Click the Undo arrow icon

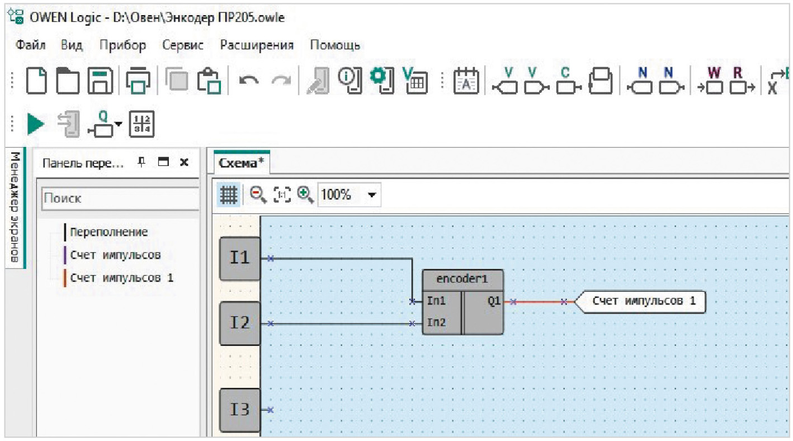tap(249, 81)
